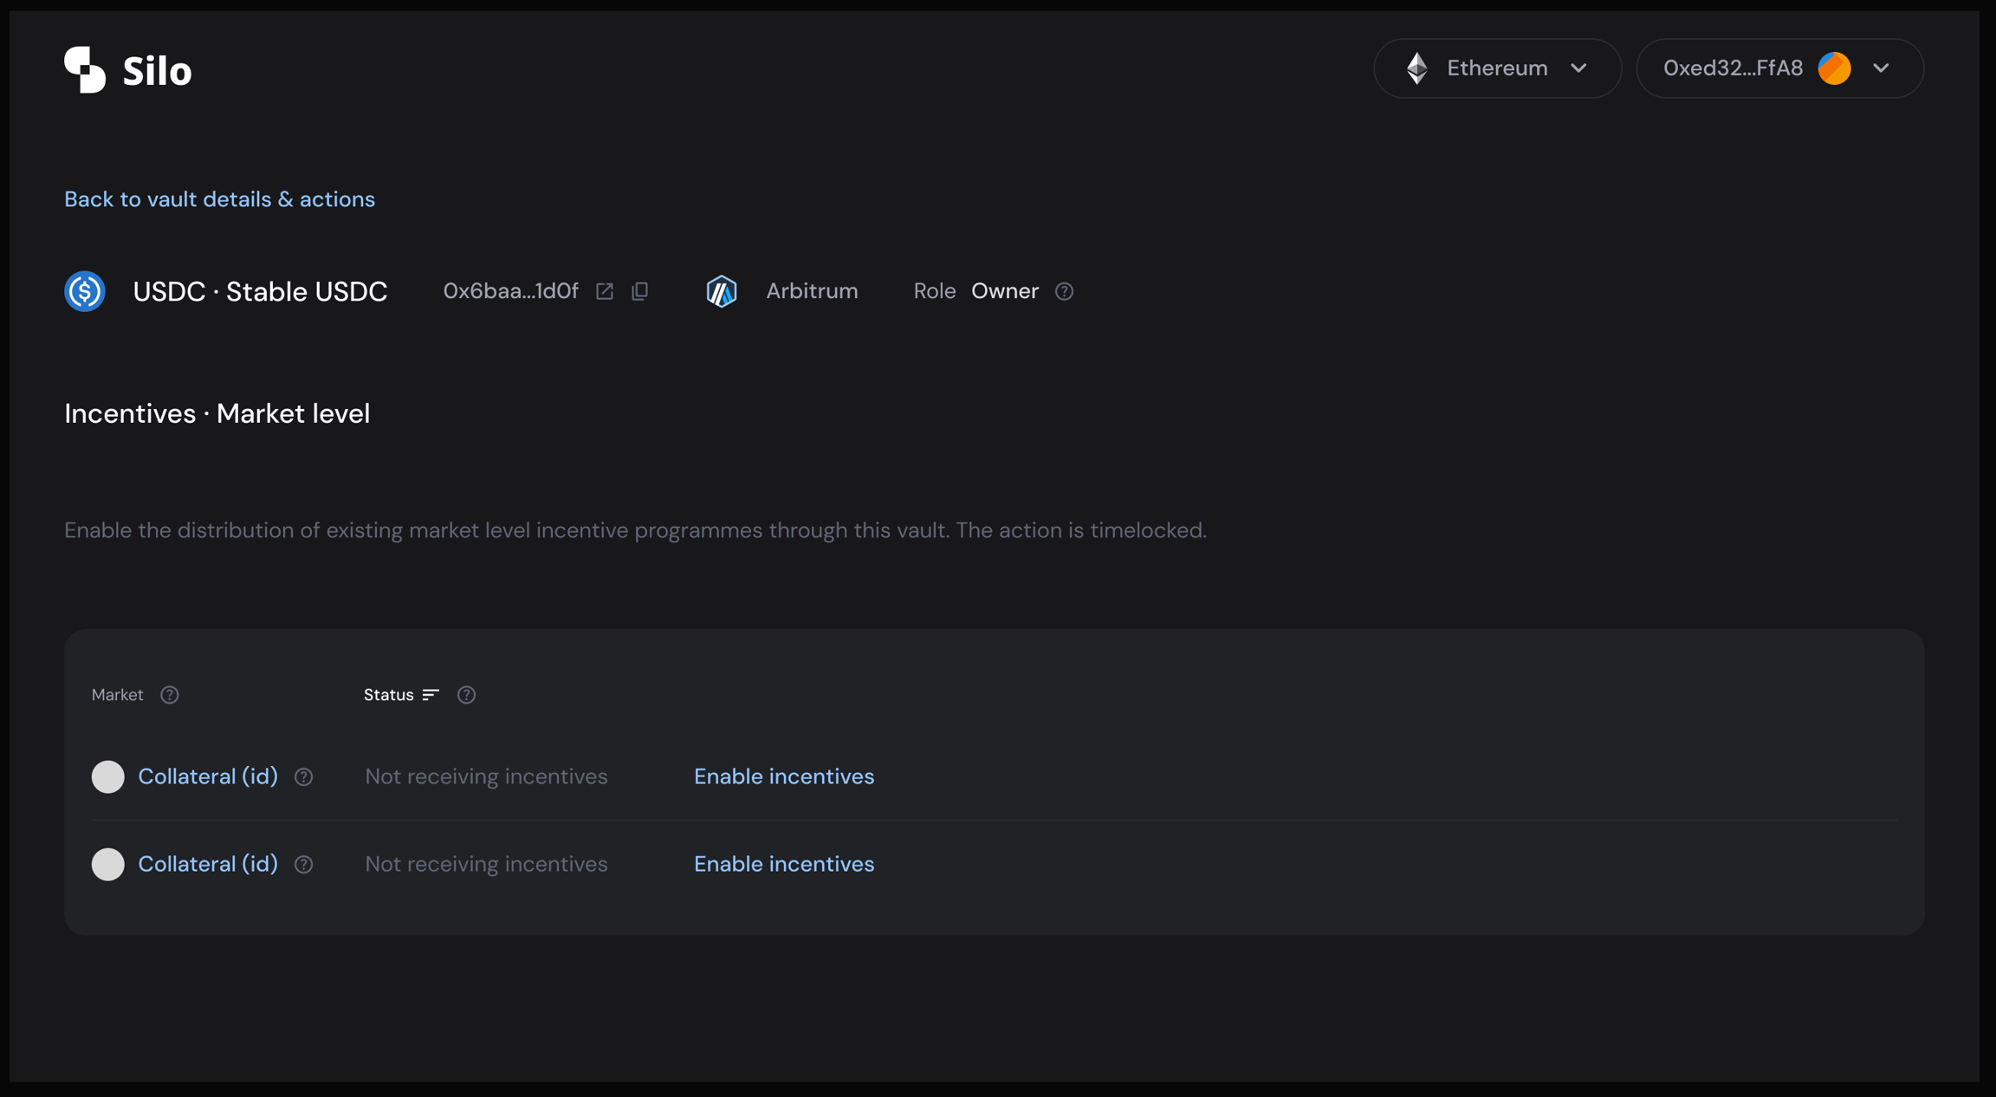This screenshot has height=1097, width=1996.
Task: Select the first Collateral (id) market row
Action: pyautogui.click(x=208, y=776)
